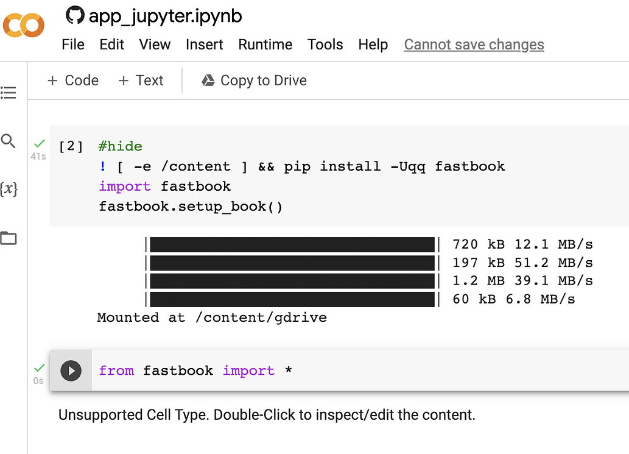Click the notebook title app_jupyter.ipynb
Viewport: 629px width, 454px height.
coord(165,16)
